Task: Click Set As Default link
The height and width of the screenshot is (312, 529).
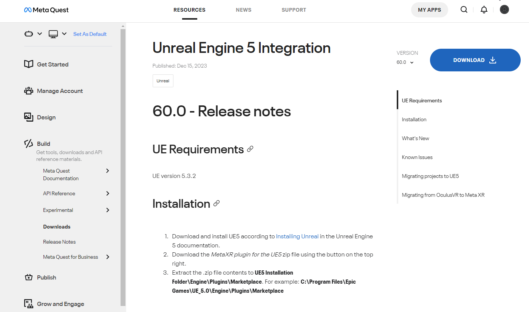Action: pos(90,34)
